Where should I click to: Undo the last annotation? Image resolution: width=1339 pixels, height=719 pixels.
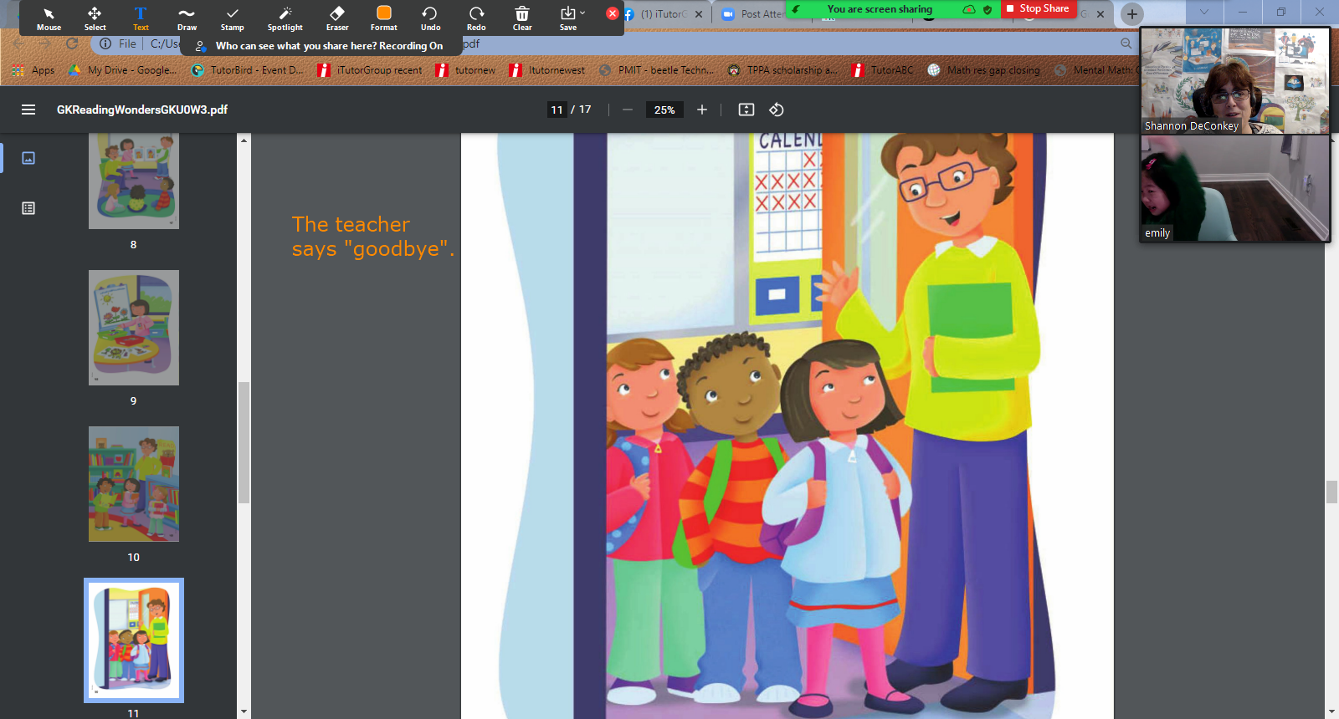click(430, 18)
